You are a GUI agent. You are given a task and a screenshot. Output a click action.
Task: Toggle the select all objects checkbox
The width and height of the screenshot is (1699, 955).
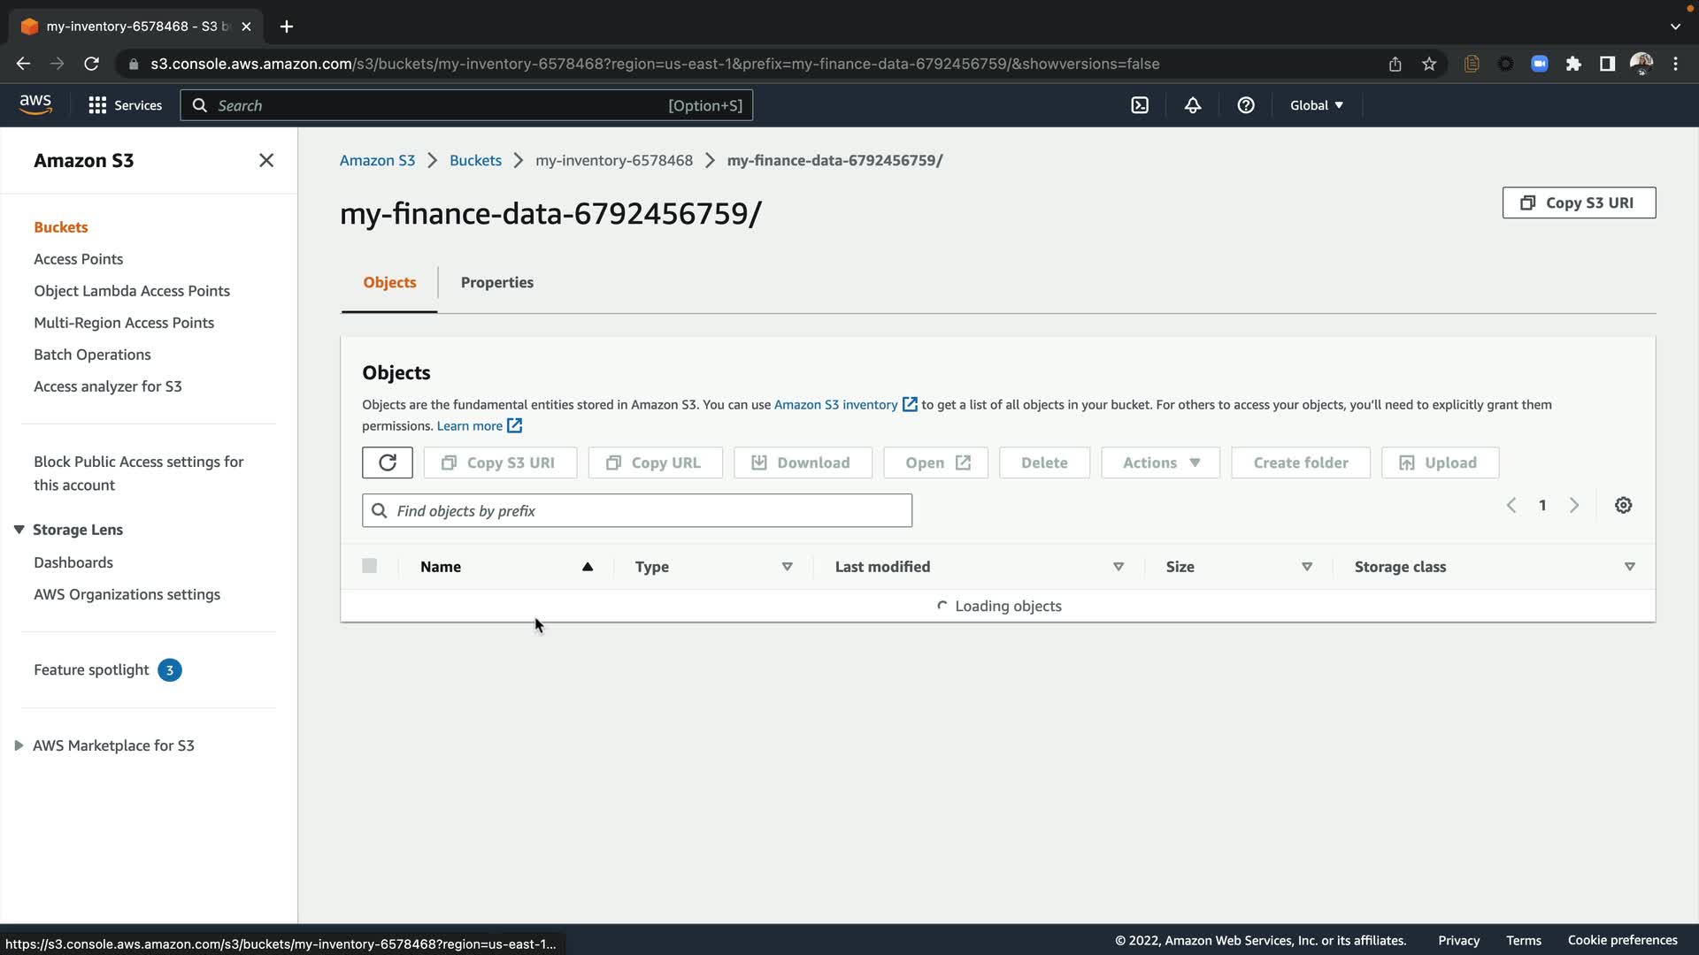pos(370,566)
